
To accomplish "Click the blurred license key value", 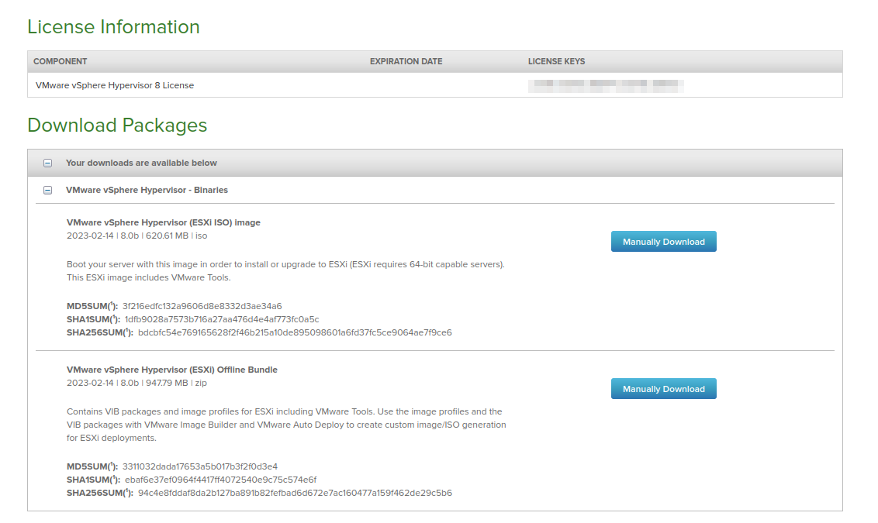I will [x=606, y=85].
